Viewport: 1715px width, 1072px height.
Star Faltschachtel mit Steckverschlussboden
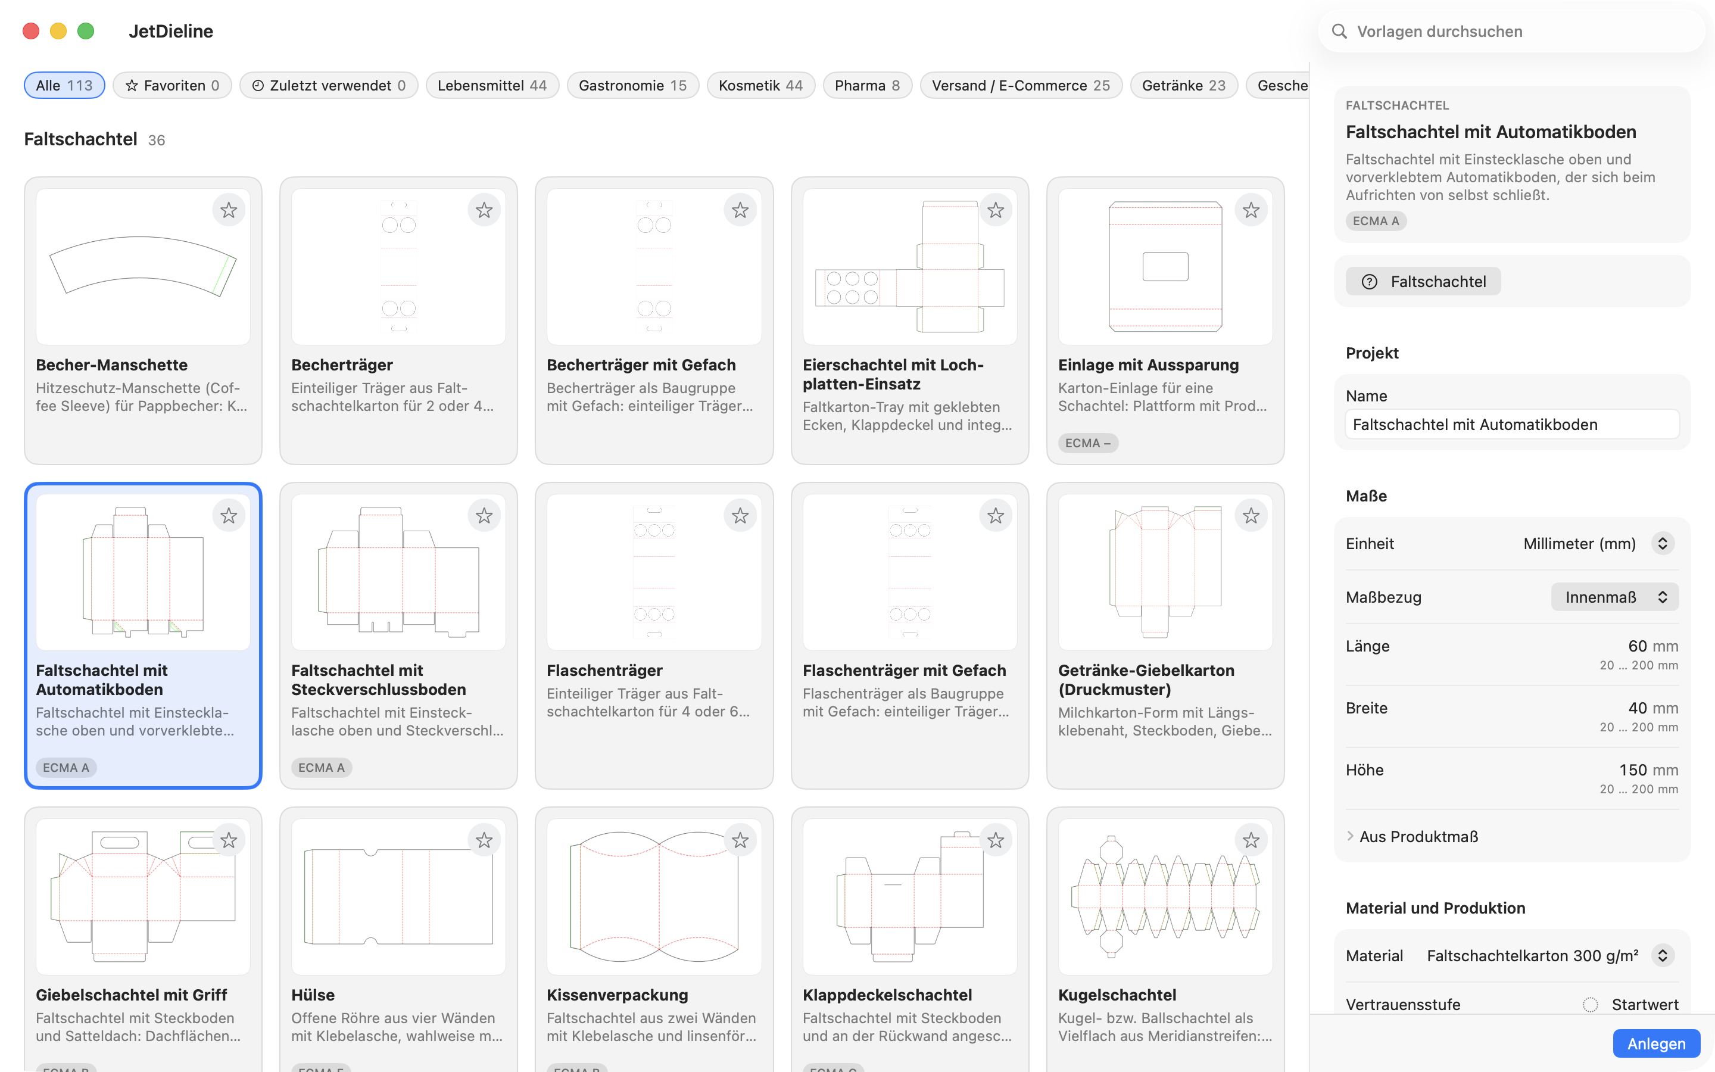point(484,515)
